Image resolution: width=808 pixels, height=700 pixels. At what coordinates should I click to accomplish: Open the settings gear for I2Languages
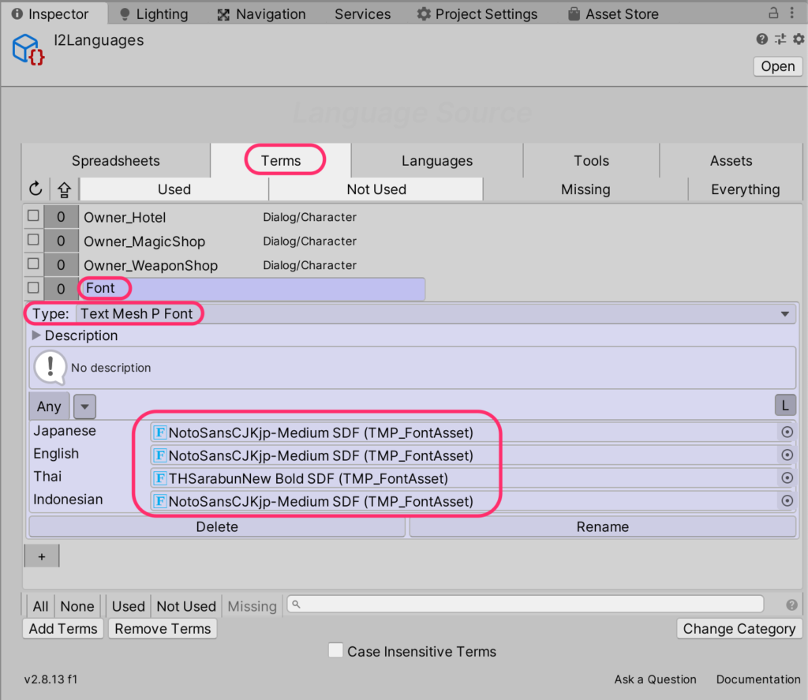click(x=799, y=39)
